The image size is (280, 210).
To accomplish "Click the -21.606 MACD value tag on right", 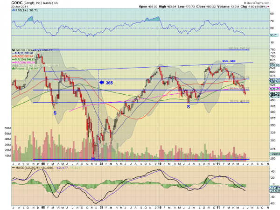I will pyautogui.click(x=275, y=191).
